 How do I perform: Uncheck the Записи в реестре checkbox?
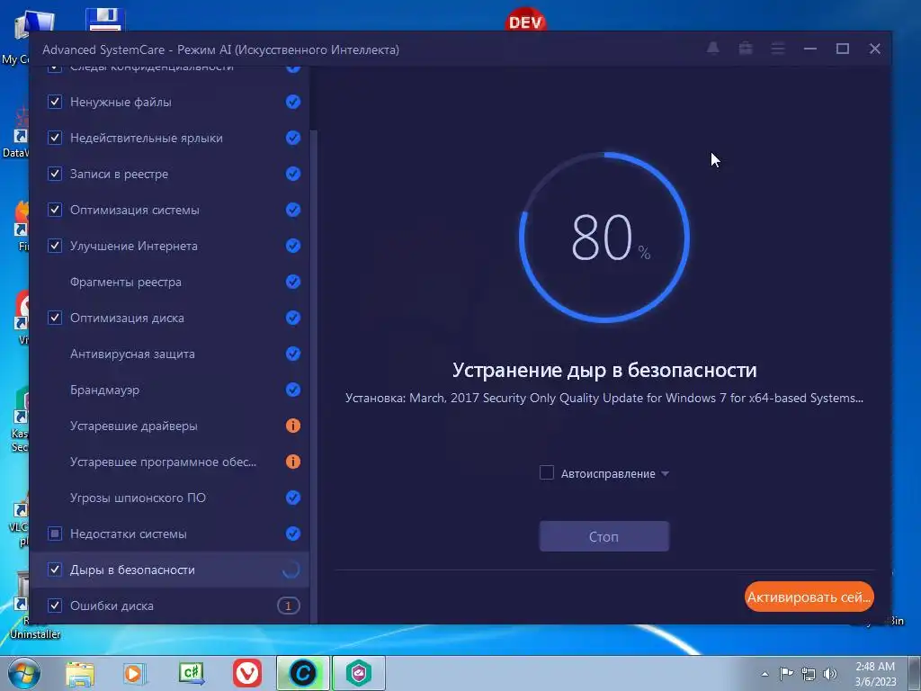pos(55,174)
